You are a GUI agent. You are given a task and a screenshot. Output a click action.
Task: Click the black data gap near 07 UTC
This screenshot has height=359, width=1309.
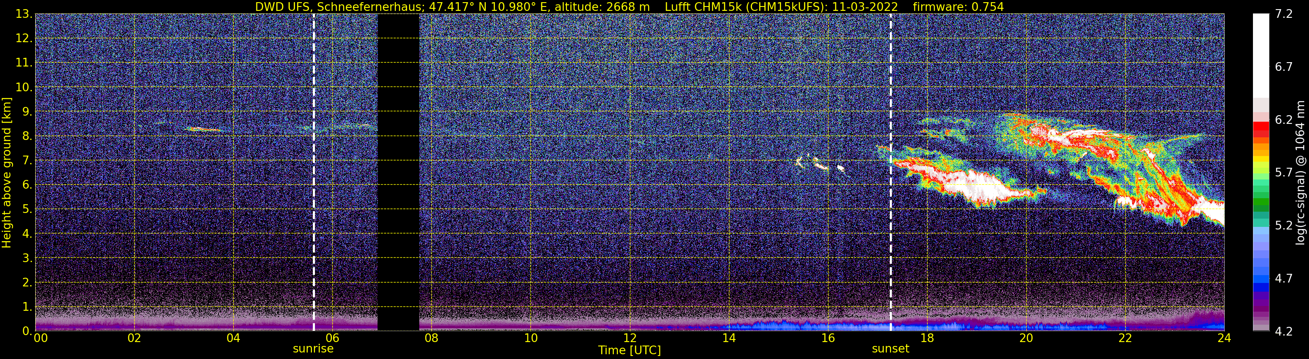coord(398,173)
